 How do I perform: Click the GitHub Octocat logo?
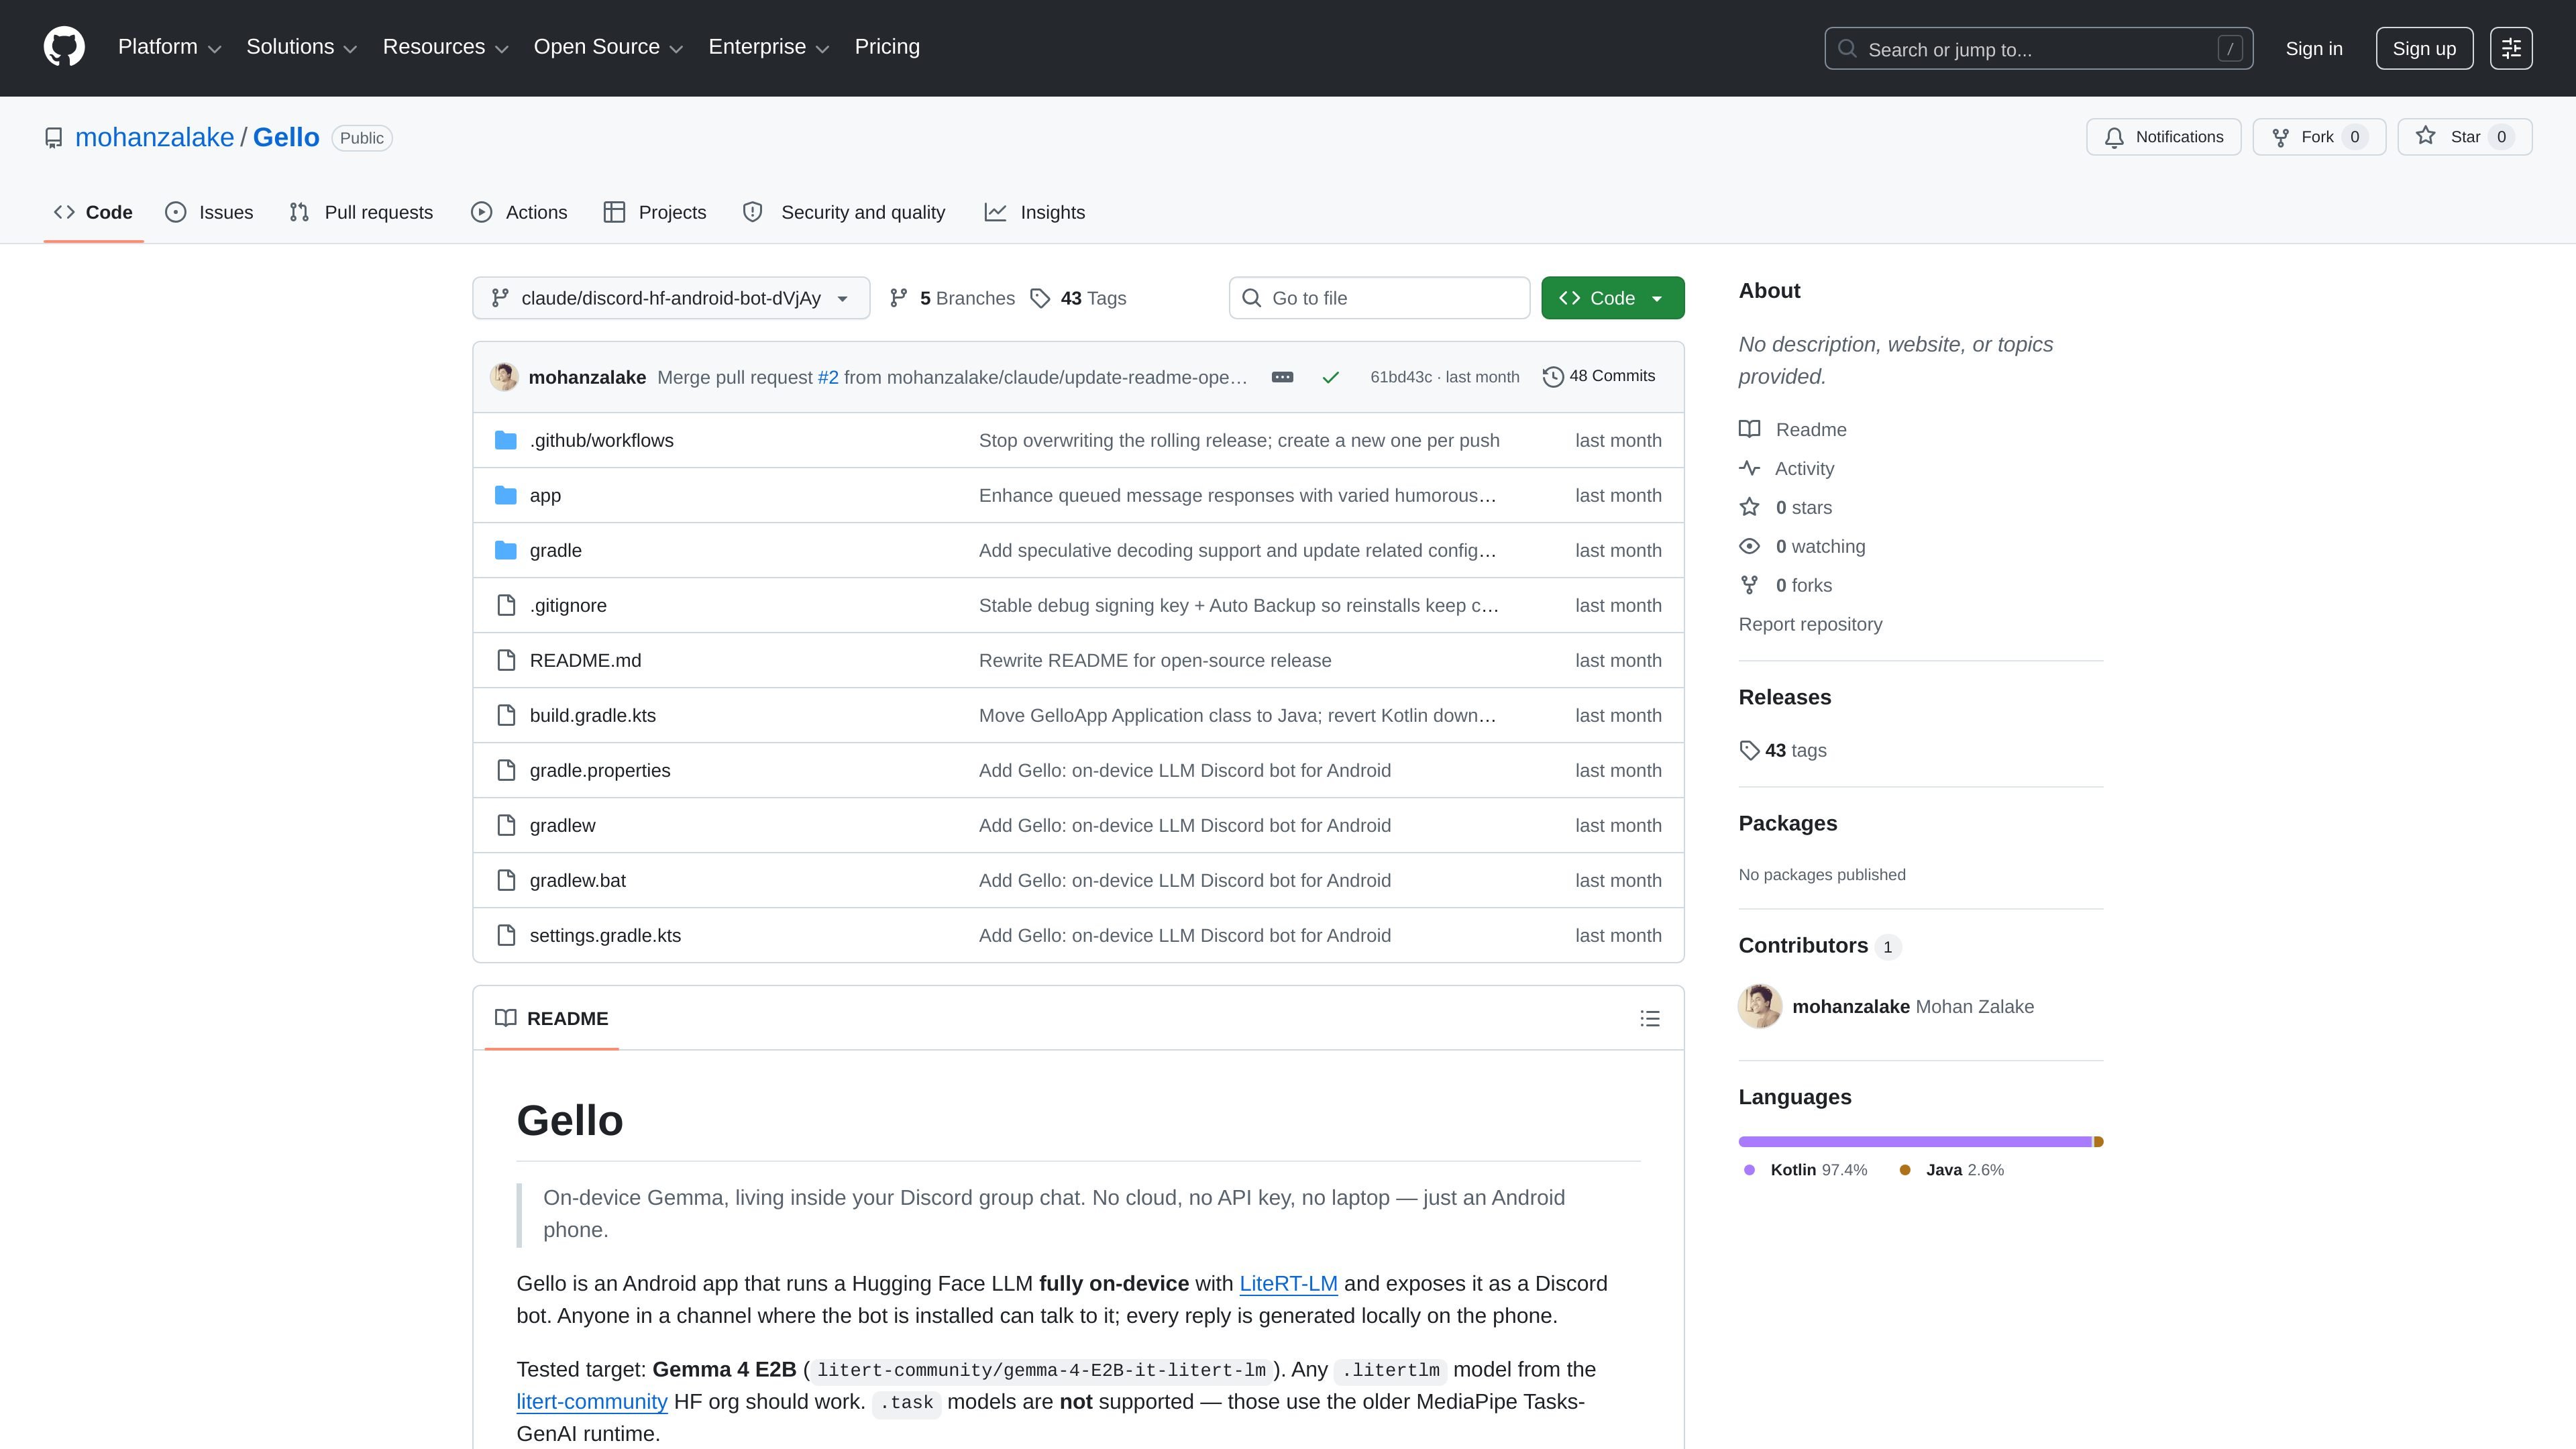point(64,47)
